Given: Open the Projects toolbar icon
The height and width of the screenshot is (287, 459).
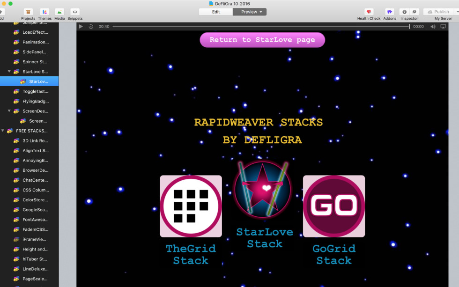Looking at the screenshot, I should tap(28, 12).
